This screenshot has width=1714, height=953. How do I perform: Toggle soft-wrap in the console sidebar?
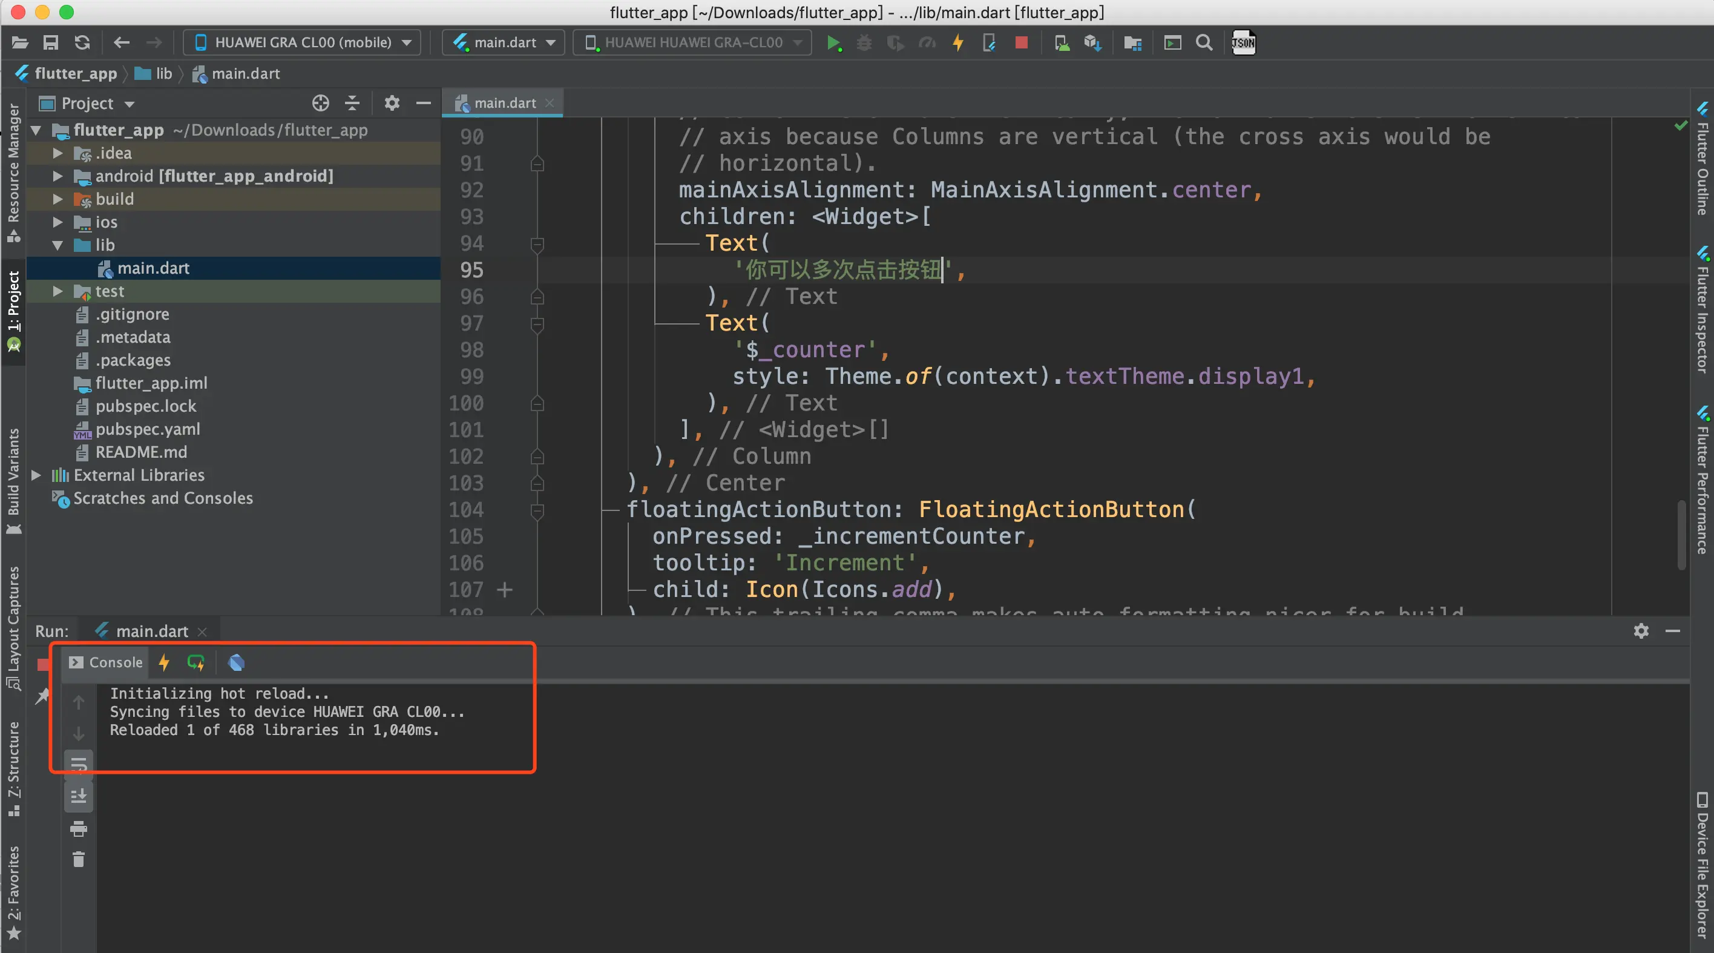(x=79, y=763)
